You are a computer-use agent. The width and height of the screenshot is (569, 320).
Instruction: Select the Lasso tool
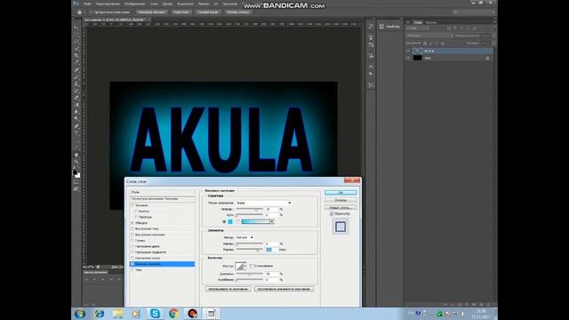pos(76,42)
